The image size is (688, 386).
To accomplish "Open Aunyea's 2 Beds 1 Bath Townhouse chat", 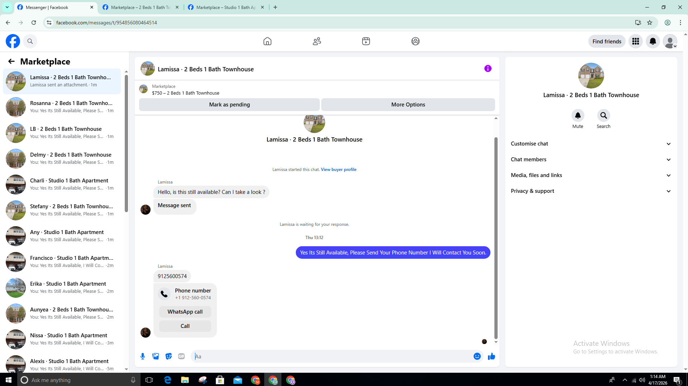I will point(62,313).
